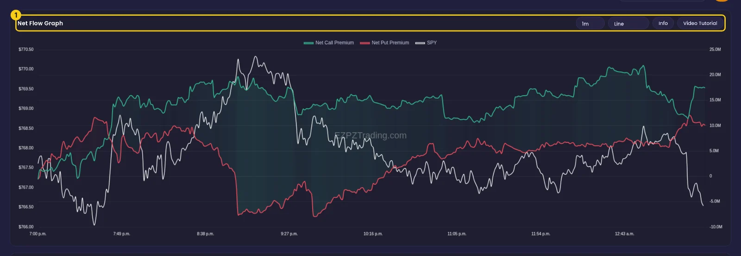The width and height of the screenshot is (741, 256).
Task: Open the Video Tutorial button
Action: [x=700, y=23]
